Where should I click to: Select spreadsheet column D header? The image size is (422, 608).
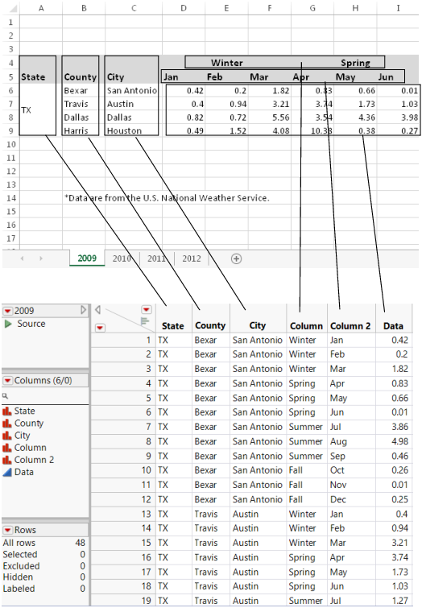[x=184, y=8]
